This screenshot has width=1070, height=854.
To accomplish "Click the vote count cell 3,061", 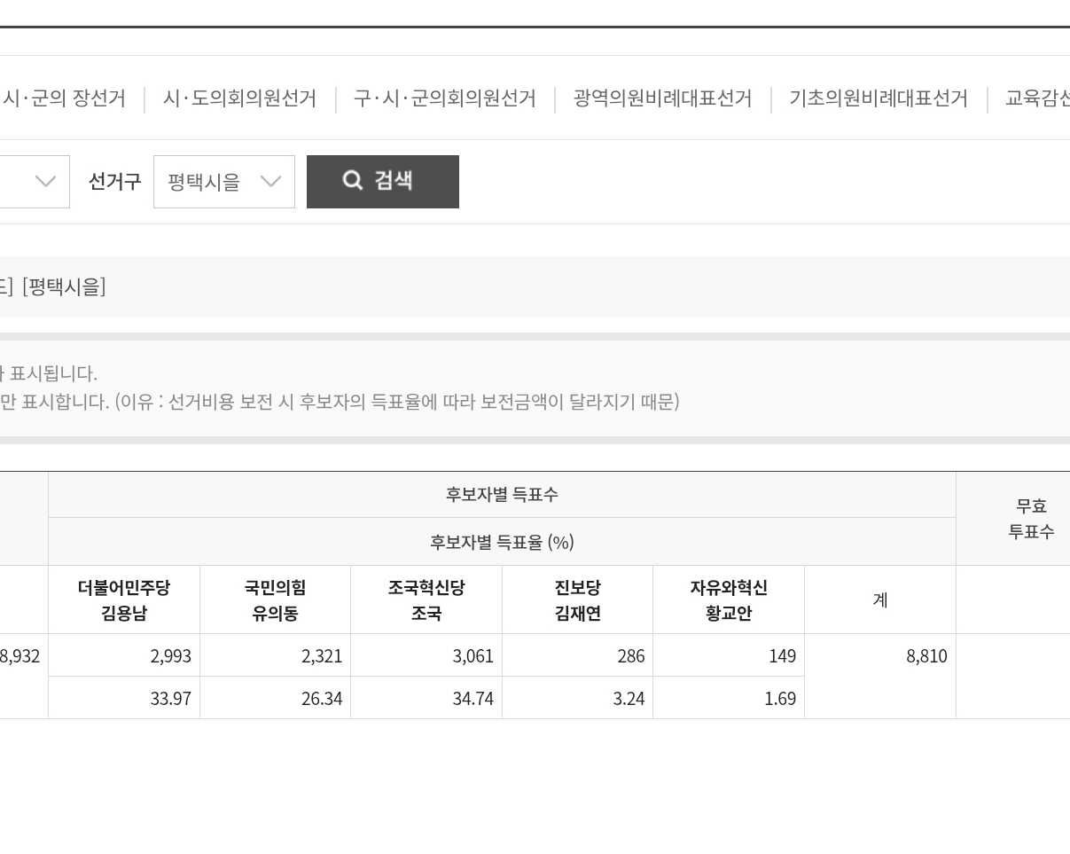I will pyautogui.click(x=426, y=655).
